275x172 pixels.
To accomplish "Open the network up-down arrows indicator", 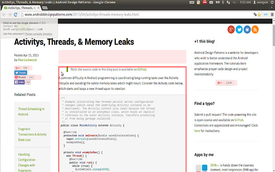I will tap(228, 2).
